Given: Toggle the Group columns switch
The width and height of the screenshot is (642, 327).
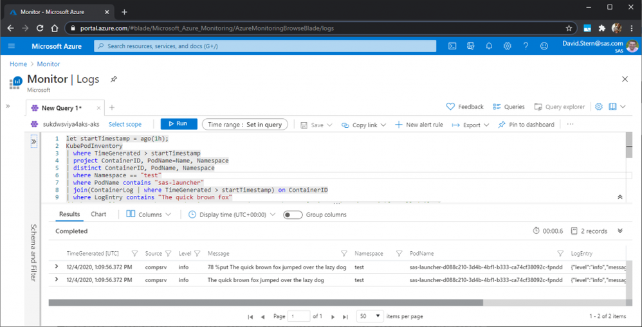Looking at the screenshot, I should point(293,215).
